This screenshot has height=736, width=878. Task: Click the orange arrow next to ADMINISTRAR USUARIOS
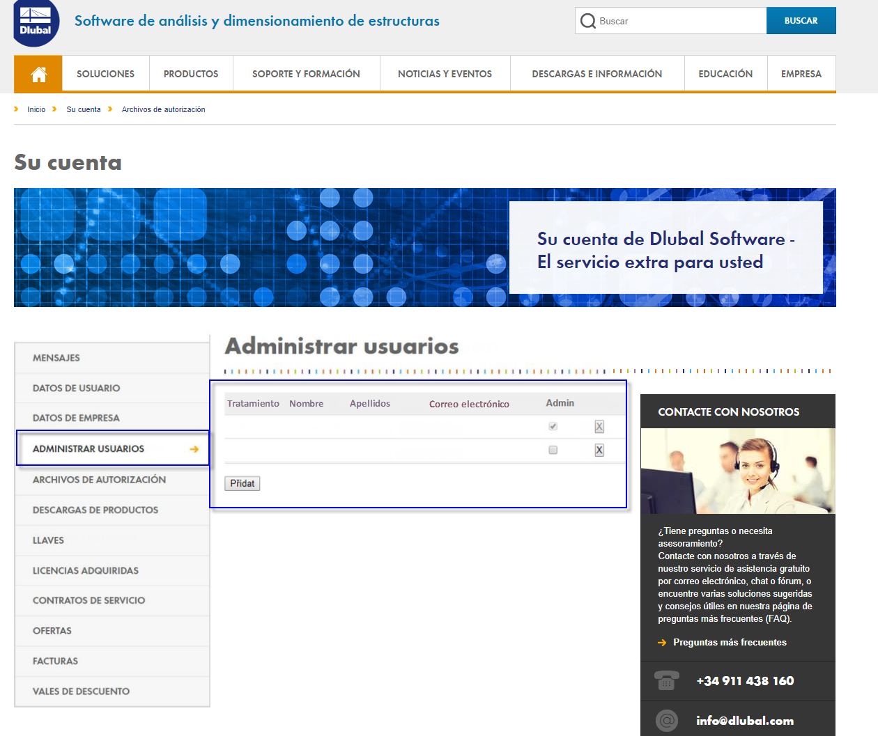pyautogui.click(x=194, y=449)
